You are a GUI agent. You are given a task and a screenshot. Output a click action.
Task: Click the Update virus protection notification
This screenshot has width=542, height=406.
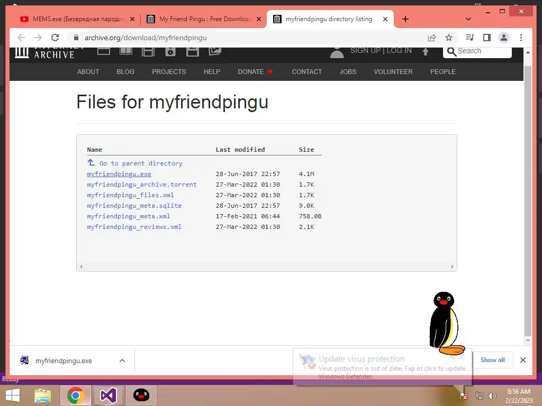382,367
